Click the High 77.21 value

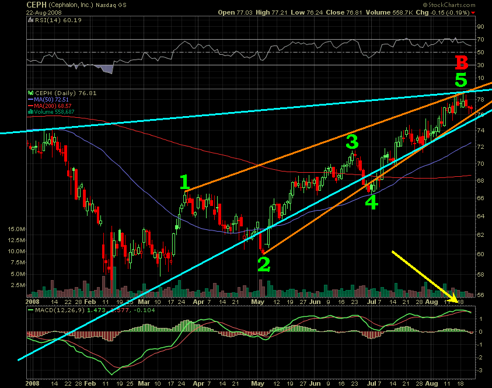[x=272, y=13]
